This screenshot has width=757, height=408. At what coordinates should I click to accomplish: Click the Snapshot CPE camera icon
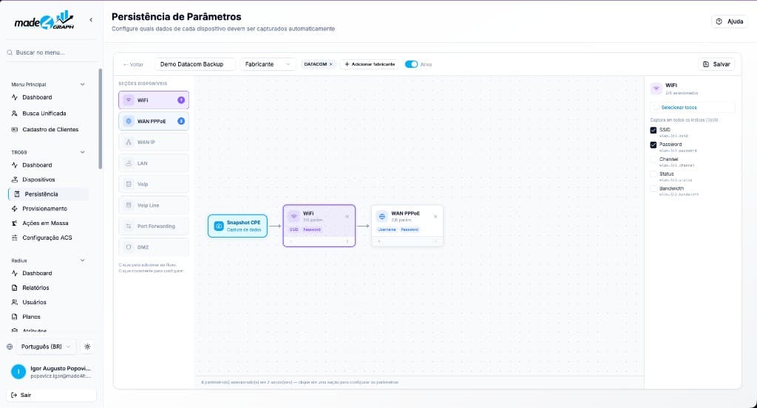(218, 226)
